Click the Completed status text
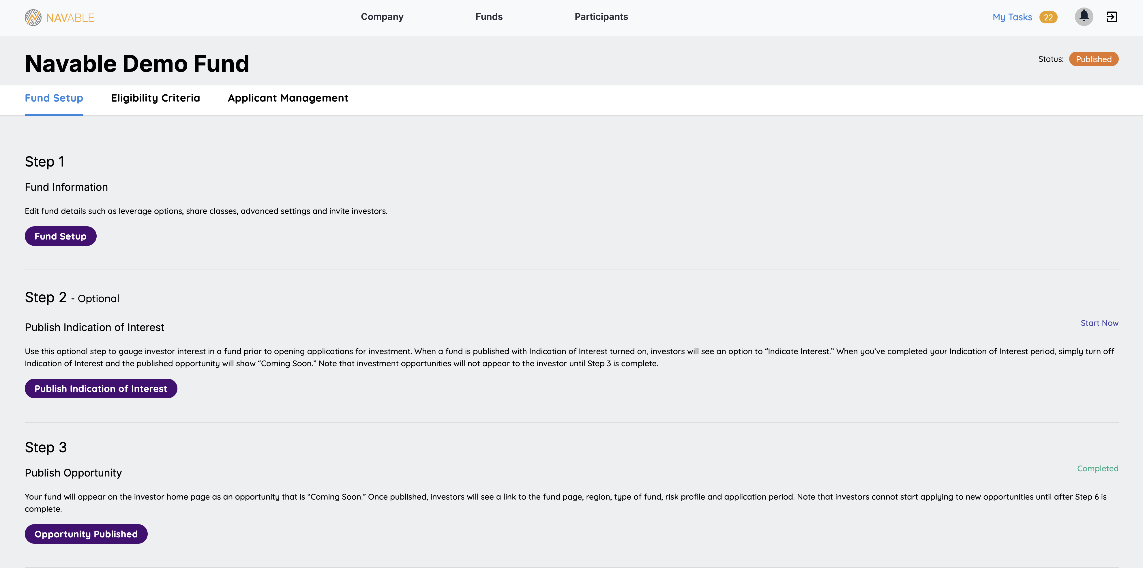Viewport: 1143px width, 568px height. pyautogui.click(x=1097, y=469)
